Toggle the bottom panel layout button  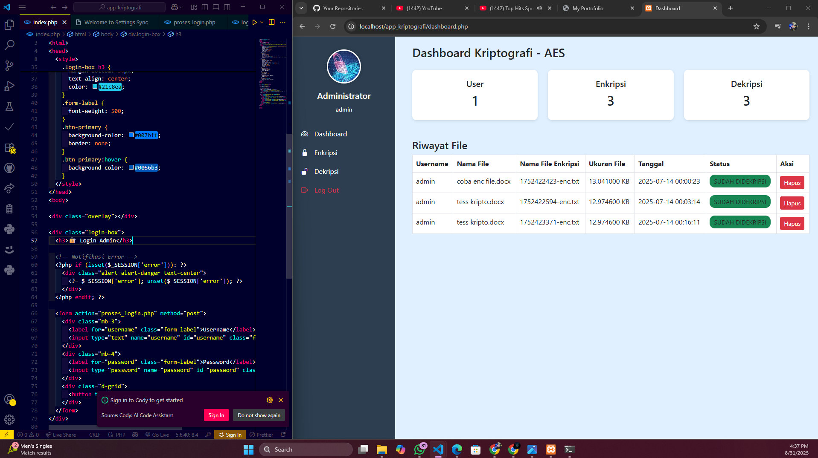coord(216,7)
